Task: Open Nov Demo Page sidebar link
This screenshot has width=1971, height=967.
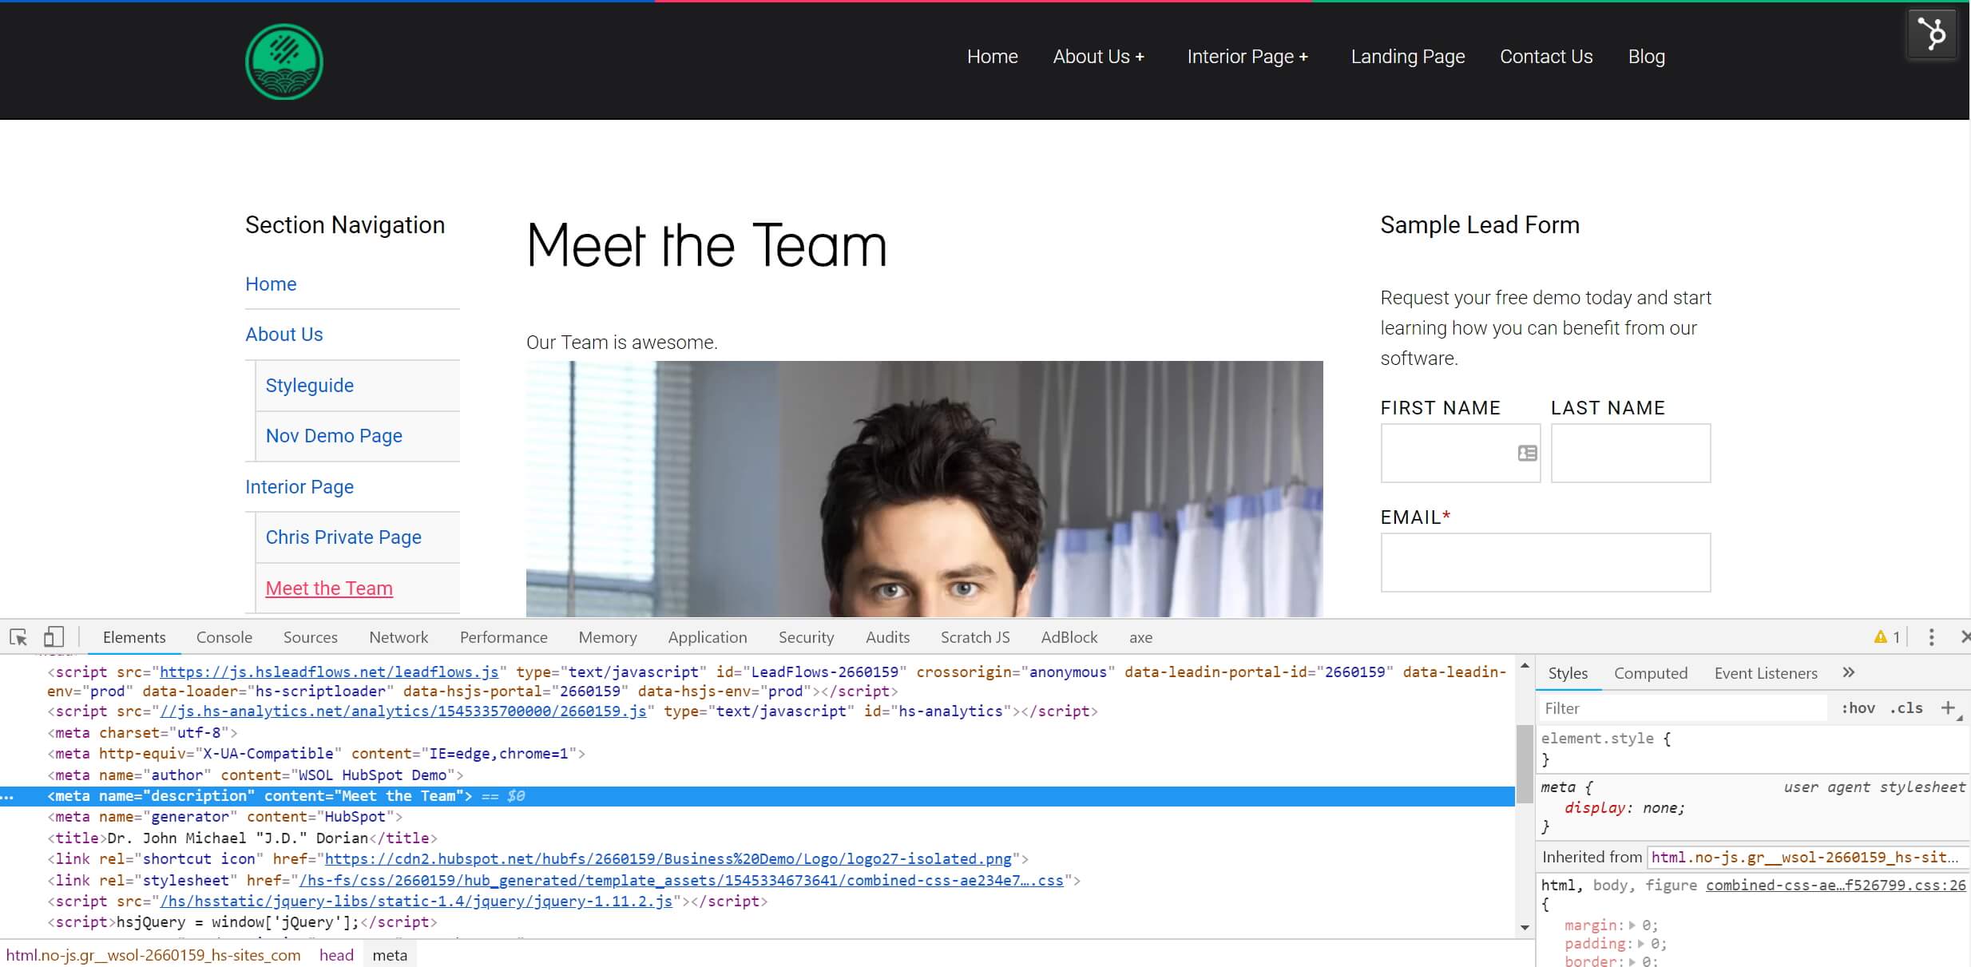Action: pos(334,436)
